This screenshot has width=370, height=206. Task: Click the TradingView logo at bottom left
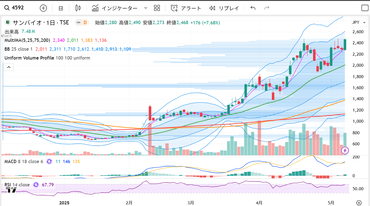tap(11, 190)
